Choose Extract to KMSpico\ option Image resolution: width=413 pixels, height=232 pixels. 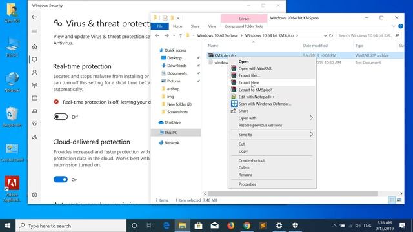[x=272, y=90]
